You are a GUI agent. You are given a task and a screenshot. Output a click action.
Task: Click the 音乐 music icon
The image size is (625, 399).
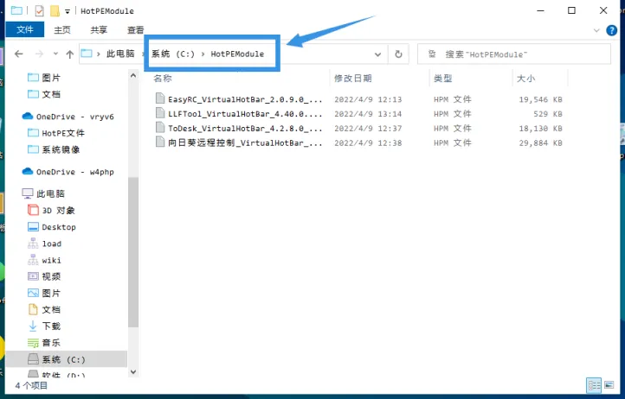click(33, 343)
